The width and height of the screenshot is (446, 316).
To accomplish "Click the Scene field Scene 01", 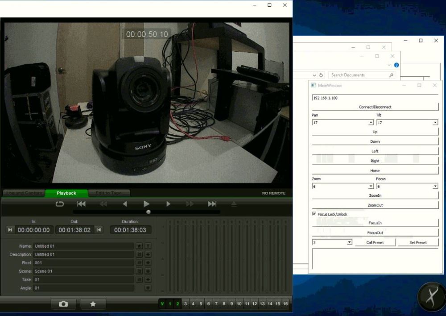I will (x=84, y=271).
